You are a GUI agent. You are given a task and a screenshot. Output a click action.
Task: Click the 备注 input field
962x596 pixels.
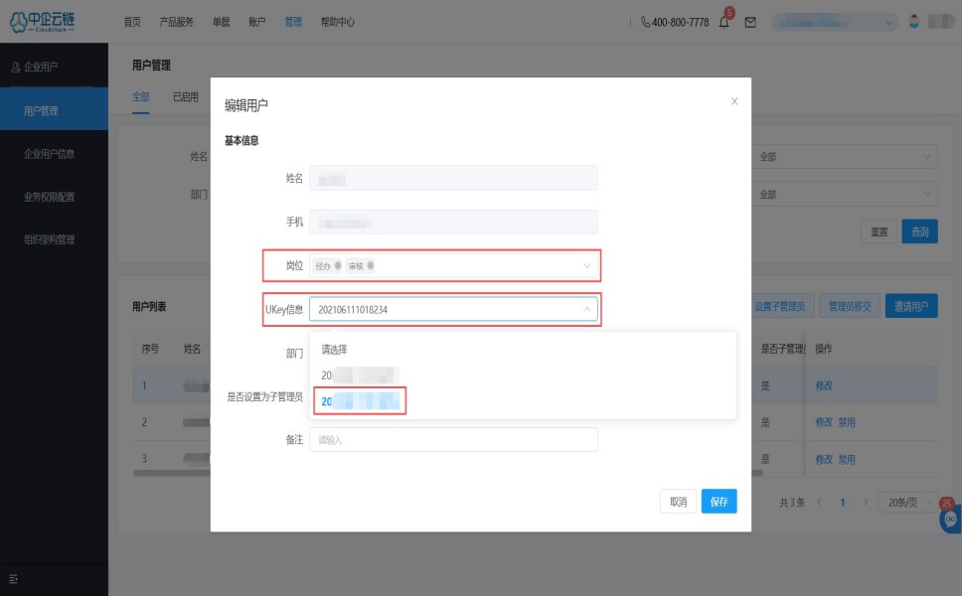point(453,439)
